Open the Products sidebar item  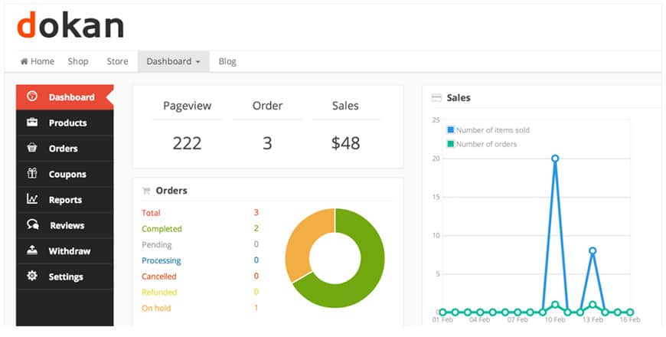pos(64,123)
